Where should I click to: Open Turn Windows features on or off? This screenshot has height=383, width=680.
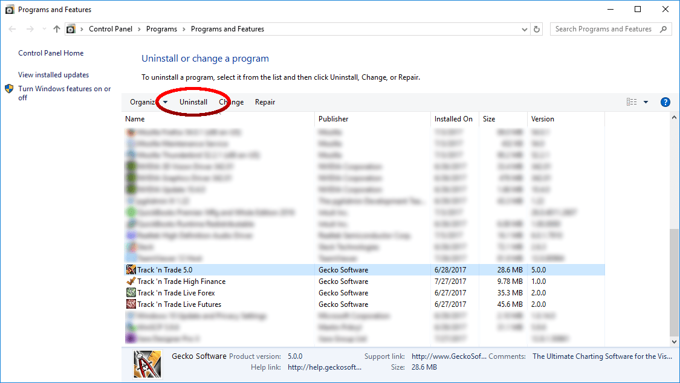[64, 93]
